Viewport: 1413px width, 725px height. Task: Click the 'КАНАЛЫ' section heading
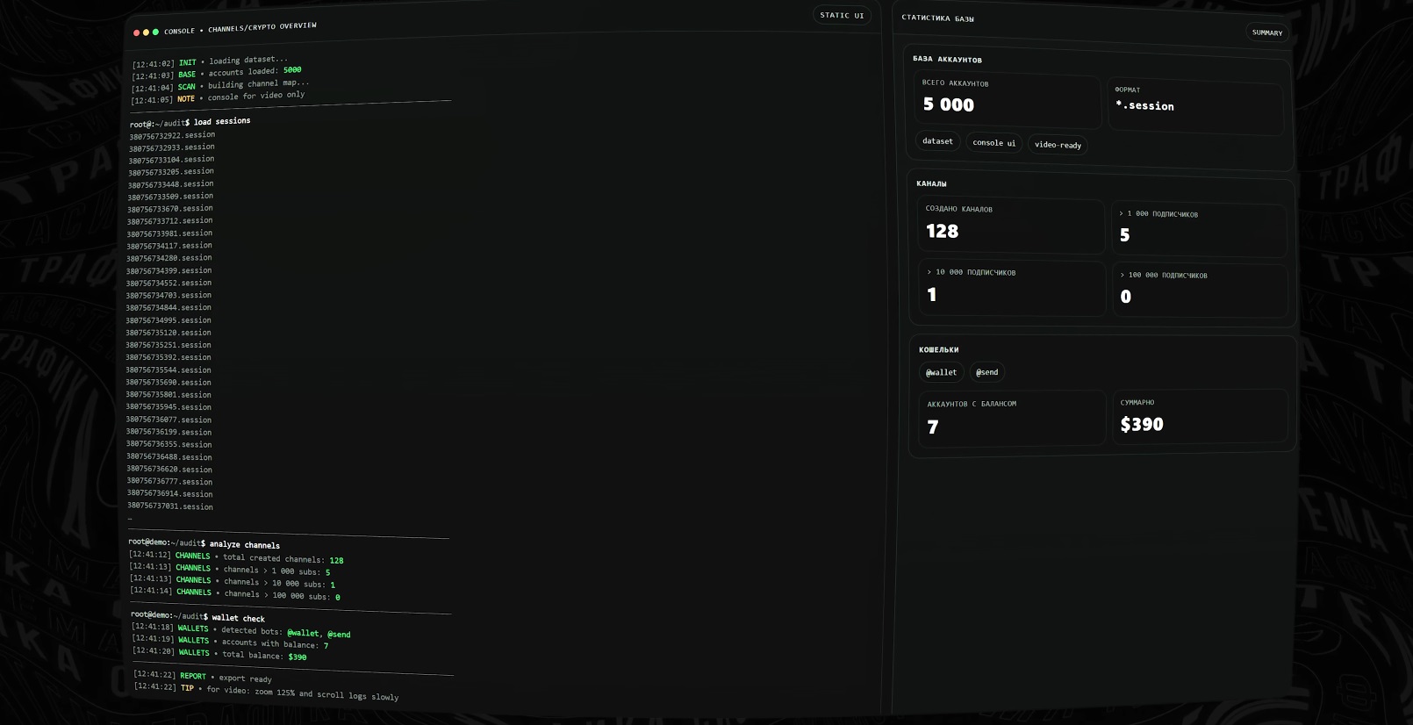tap(931, 183)
